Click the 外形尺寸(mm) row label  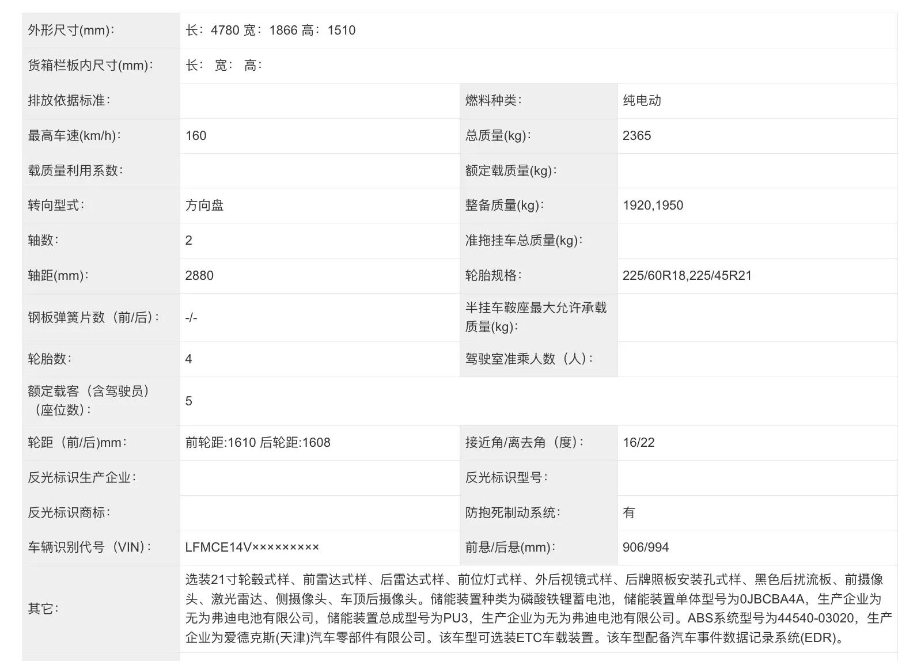pos(71,31)
